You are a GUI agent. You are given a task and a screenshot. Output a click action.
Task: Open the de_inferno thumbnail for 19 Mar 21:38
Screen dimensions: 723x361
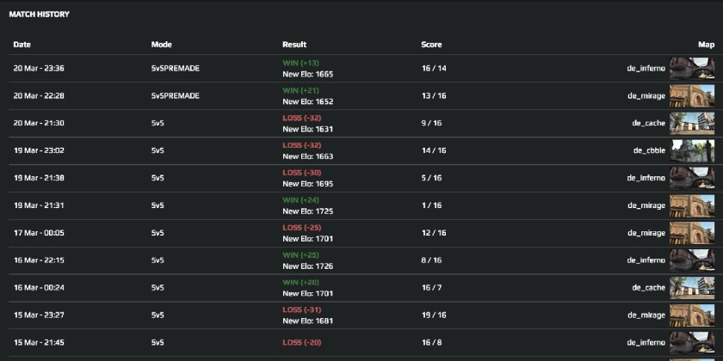692,179
